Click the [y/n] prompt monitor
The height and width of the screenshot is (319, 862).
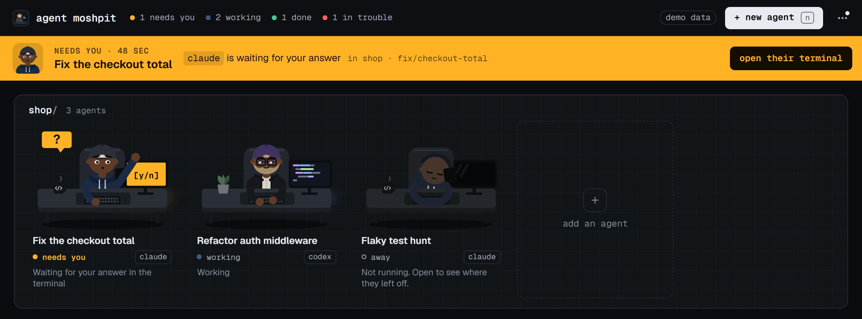tap(146, 174)
